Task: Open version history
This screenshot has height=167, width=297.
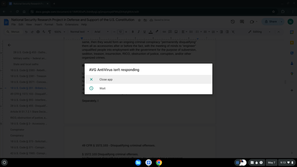Action: coord(233,22)
